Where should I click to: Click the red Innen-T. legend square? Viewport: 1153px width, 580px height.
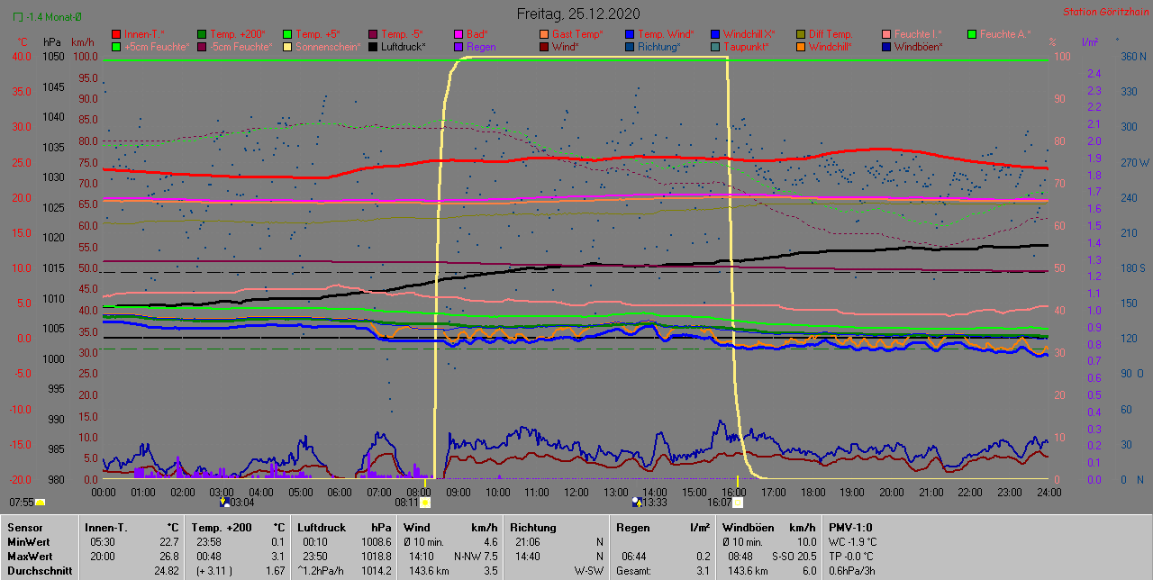(116, 34)
